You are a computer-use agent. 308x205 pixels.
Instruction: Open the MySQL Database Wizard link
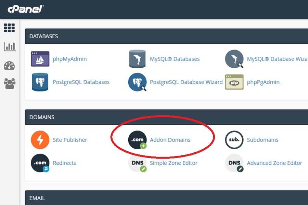(x=277, y=59)
